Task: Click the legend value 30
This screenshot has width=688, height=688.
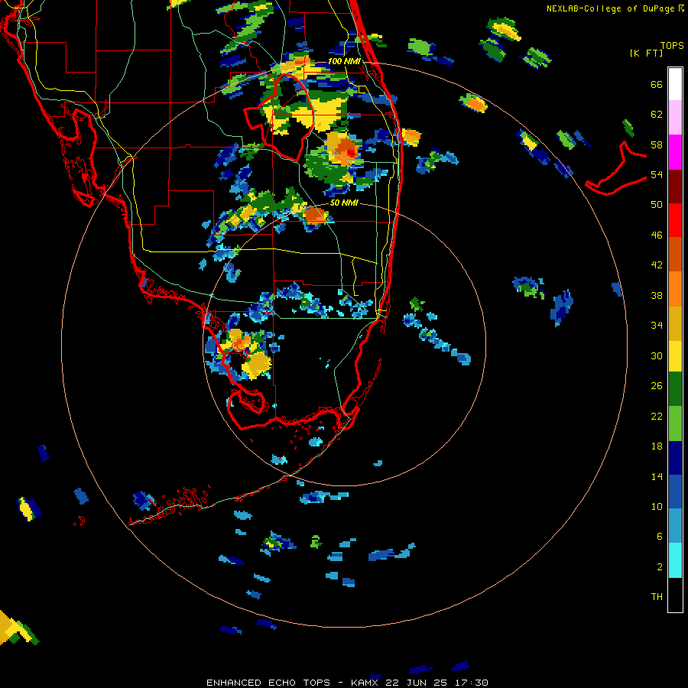Action: pos(657,355)
